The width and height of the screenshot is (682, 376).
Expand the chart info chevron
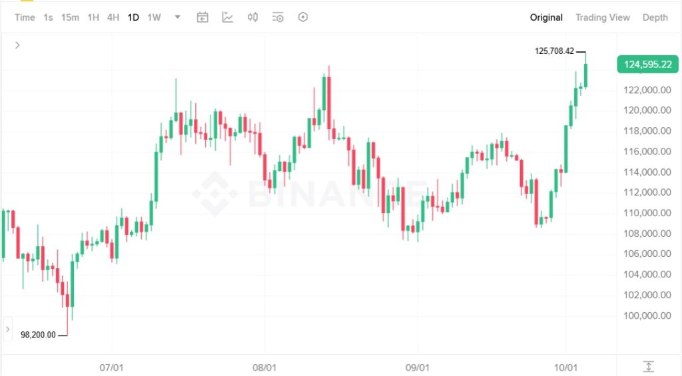17,45
